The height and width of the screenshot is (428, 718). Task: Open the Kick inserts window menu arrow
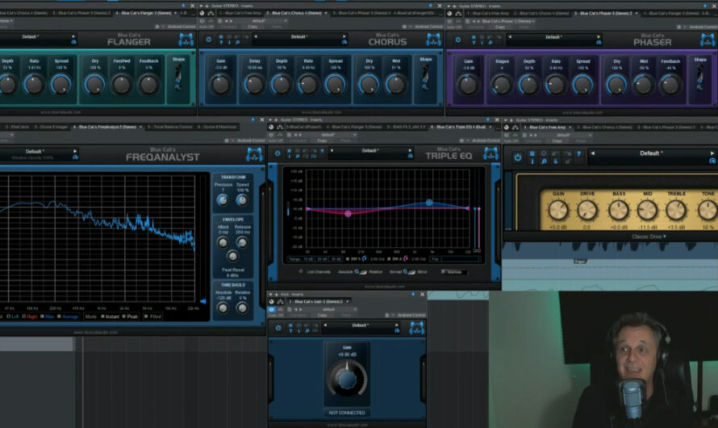[x=271, y=294]
